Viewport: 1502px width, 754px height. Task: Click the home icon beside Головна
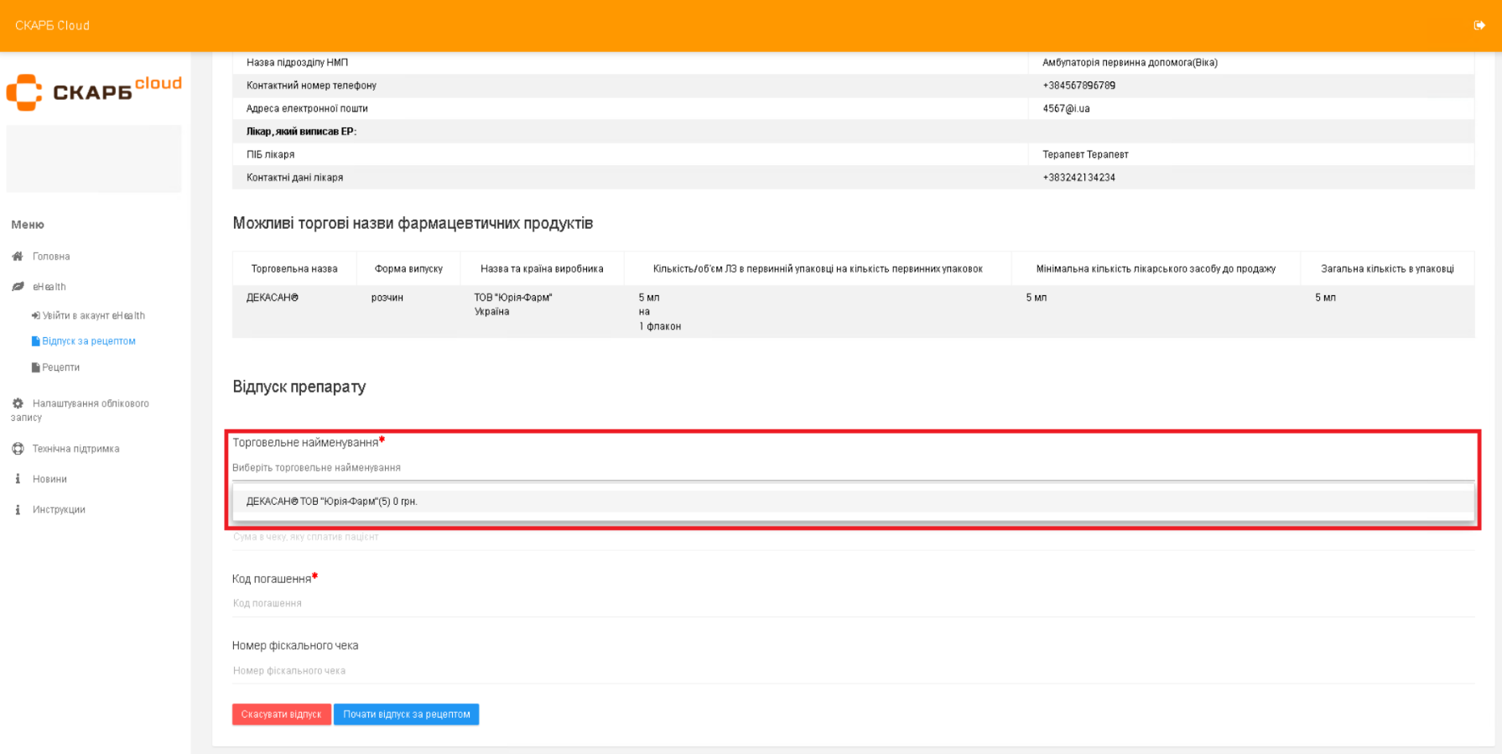point(18,257)
